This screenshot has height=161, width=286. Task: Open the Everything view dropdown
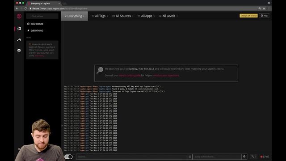[75, 16]
